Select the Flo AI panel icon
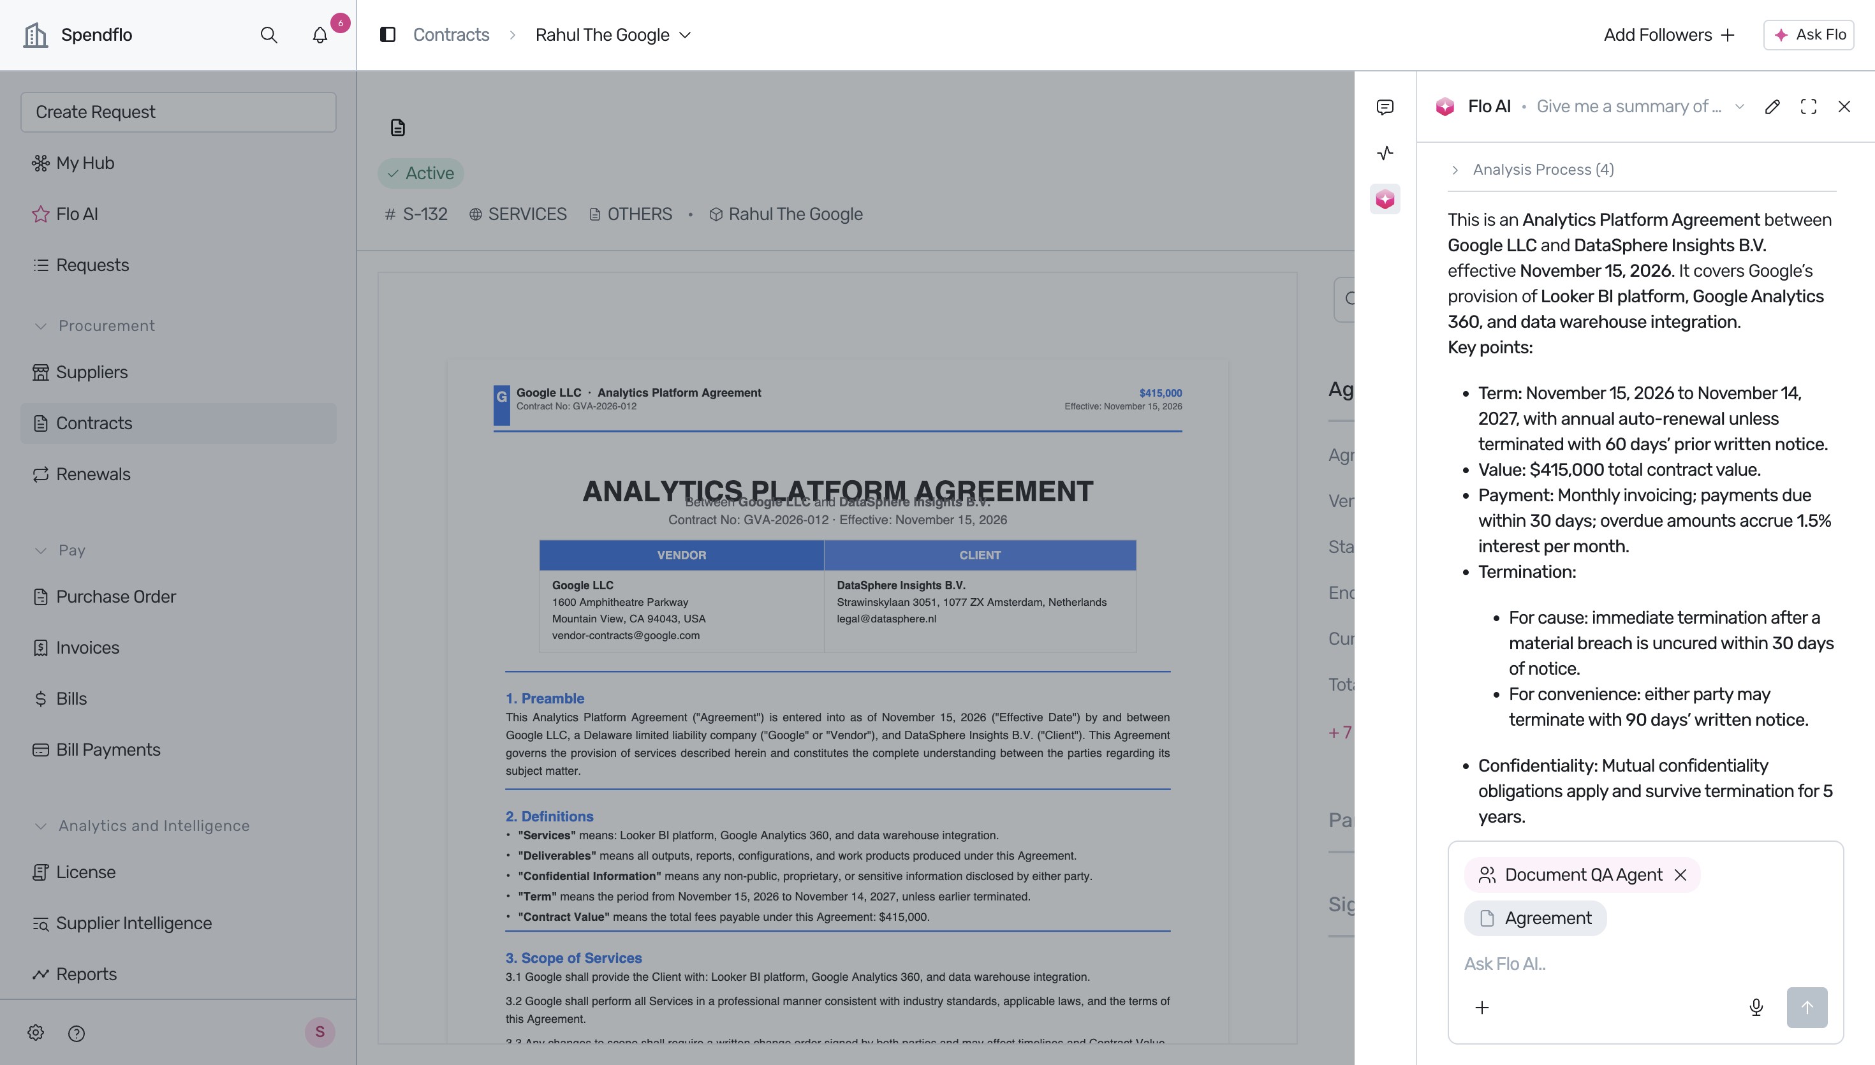 1385,199
